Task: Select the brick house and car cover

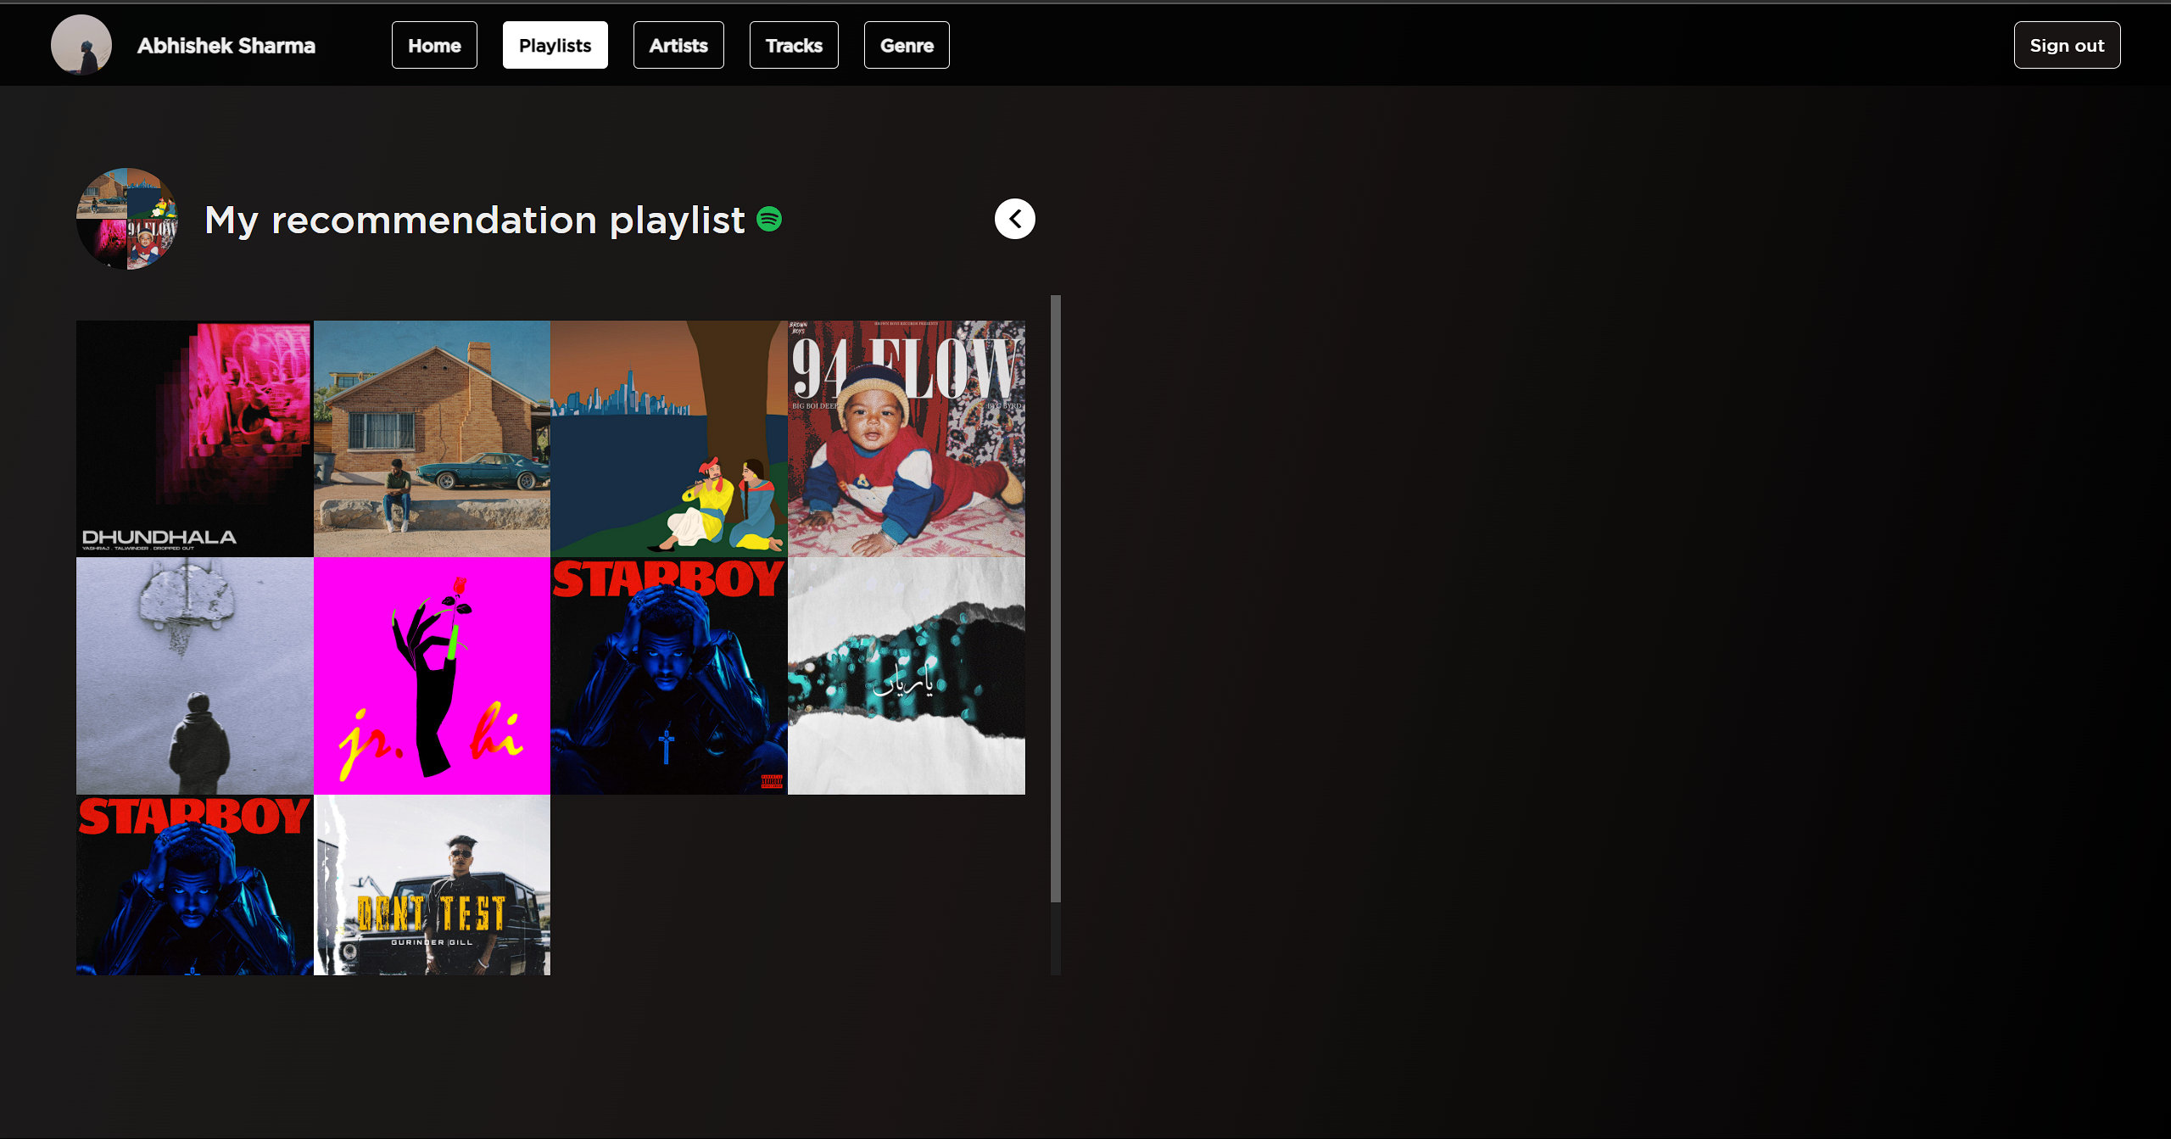Action: [x=432, y=438]
